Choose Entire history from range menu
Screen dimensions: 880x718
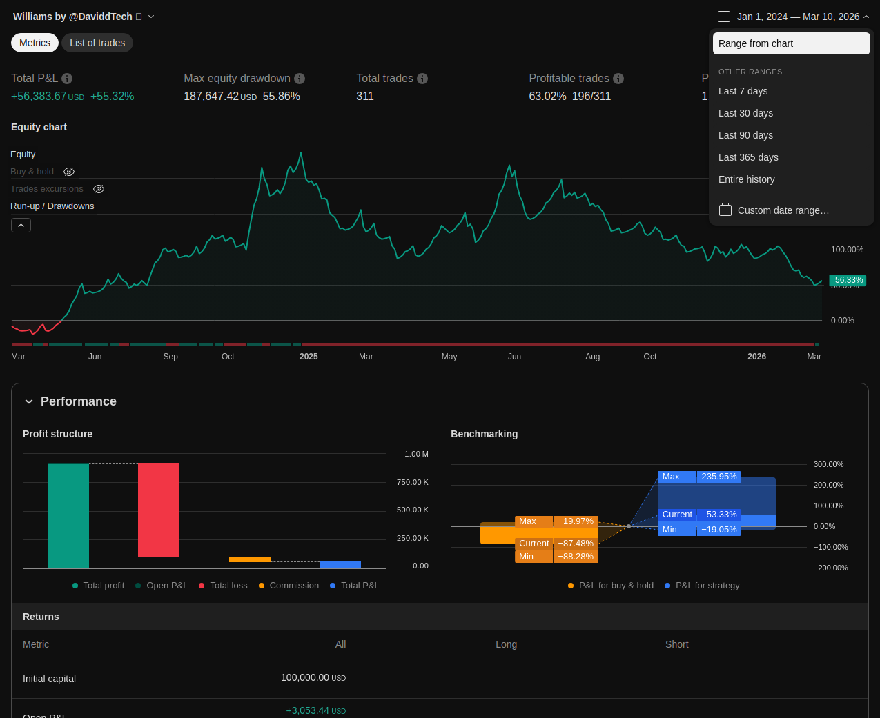coord(746,179)
